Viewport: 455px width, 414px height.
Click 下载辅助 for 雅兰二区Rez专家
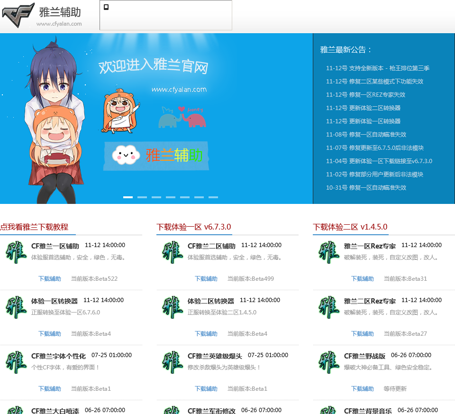click(x=363, y=334)
